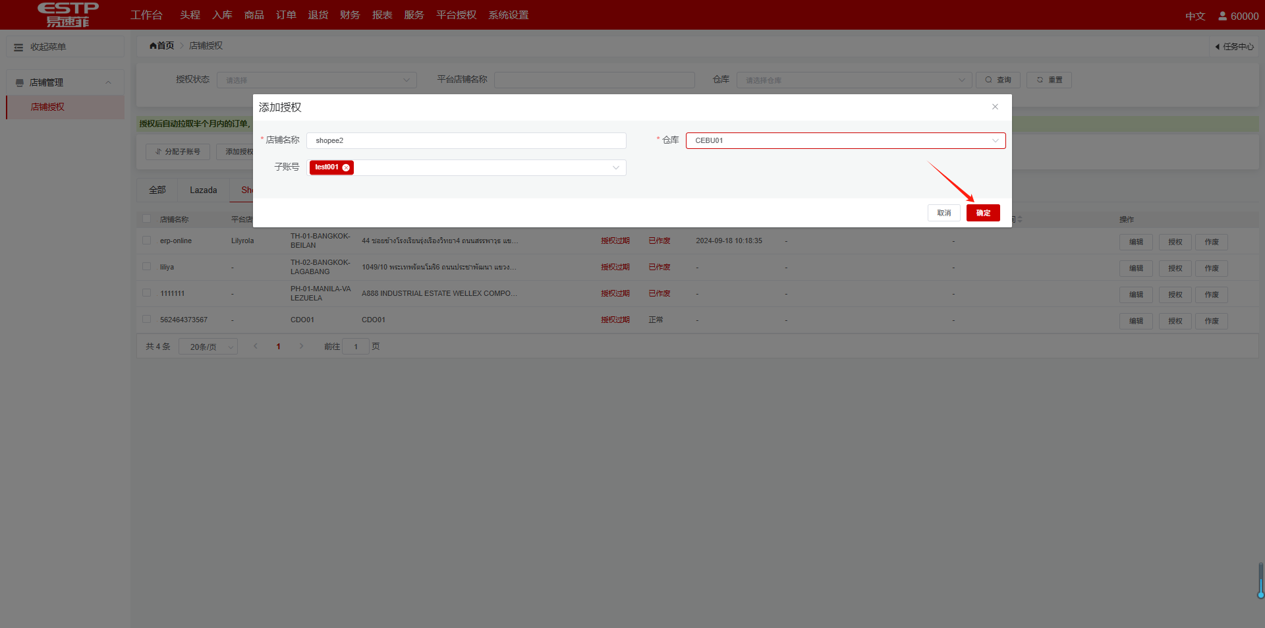Click 取消 to cancel the dialog

[943, 213]
